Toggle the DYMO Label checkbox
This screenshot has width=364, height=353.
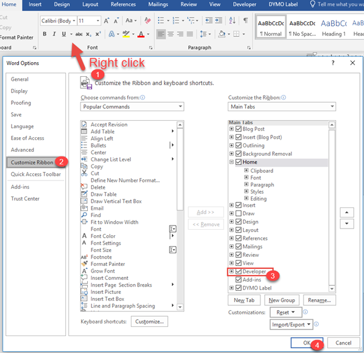pyautogui.click(x=239, y=288)
